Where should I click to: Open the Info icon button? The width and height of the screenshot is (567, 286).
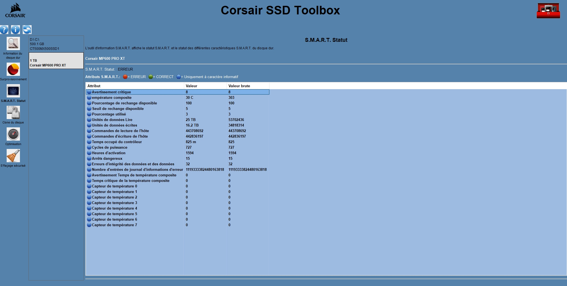point(16,30)
